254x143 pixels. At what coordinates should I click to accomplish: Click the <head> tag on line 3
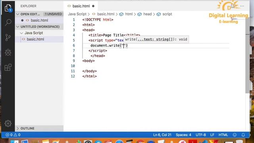(x=89, y=30)
